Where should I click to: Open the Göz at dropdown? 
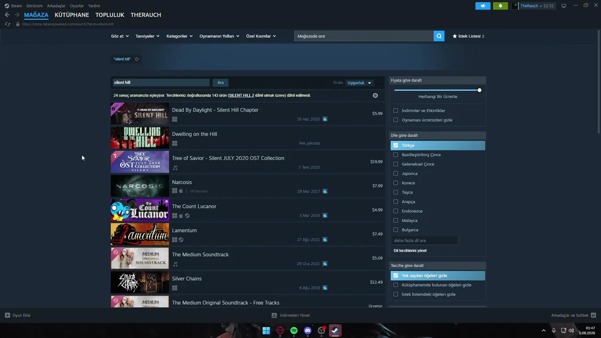(120, 36)
